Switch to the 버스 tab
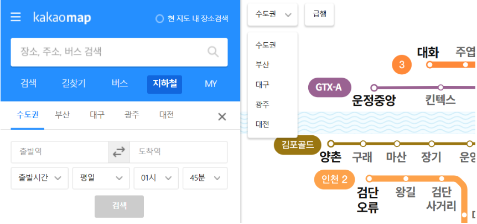The image size is (477, 224). click(120, 84)
